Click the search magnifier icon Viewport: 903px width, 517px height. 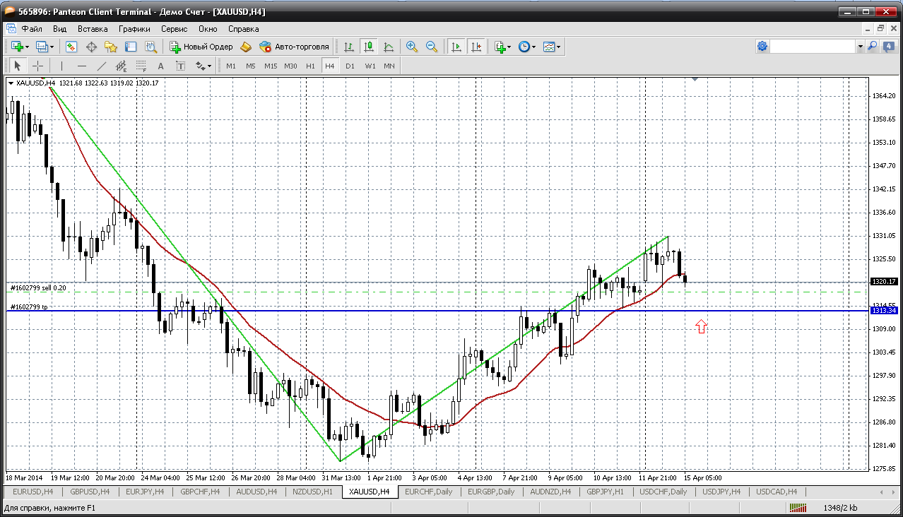tap(873, 47)
